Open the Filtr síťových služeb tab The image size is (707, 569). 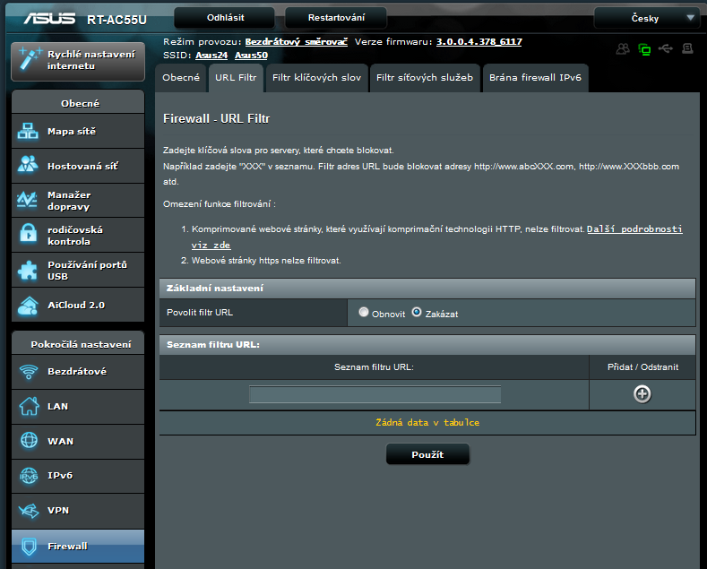click(x=424, y=78)
